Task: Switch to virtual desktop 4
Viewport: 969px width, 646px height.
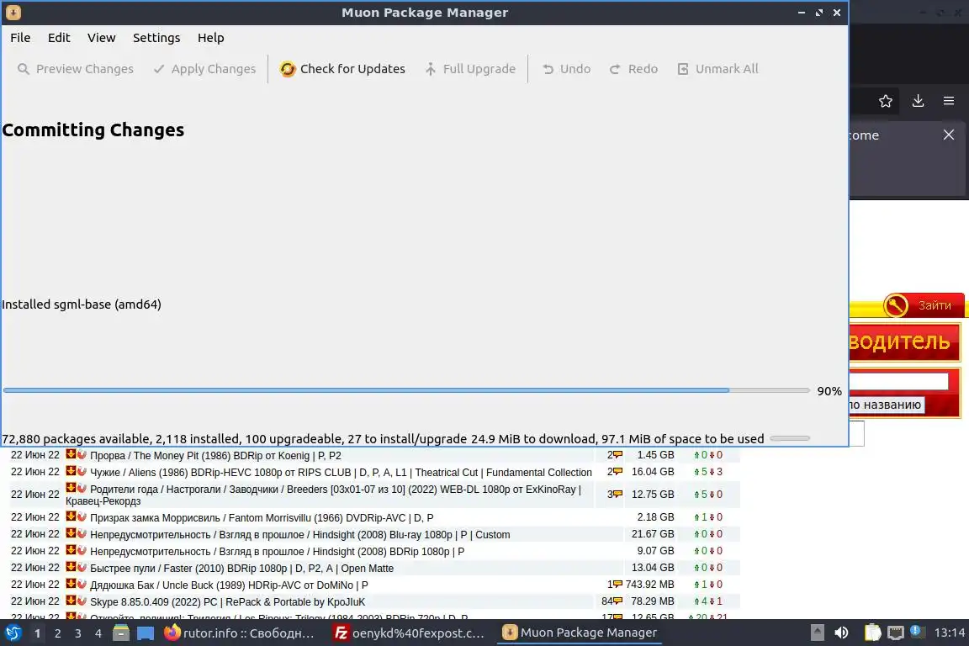Action: pyautogui.click(x=98, y=633)
